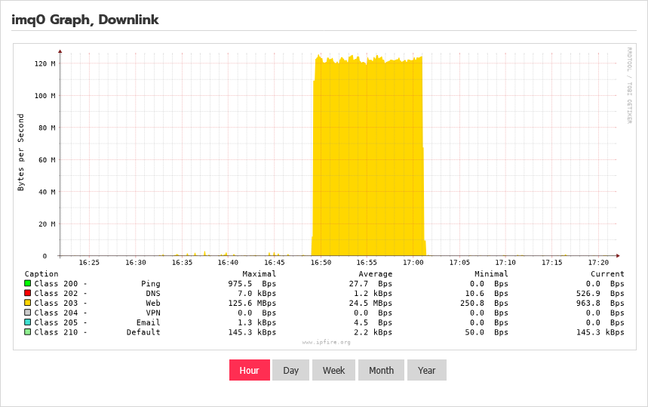Select the Hour time range button
The image size is (648, 407).
coord(250,370)
